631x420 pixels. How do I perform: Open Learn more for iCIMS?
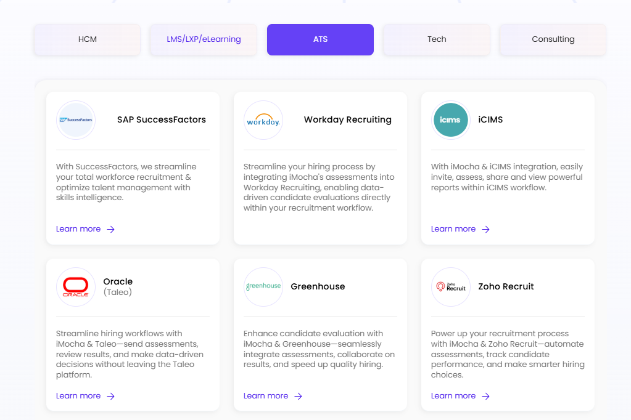coord(460,229)
